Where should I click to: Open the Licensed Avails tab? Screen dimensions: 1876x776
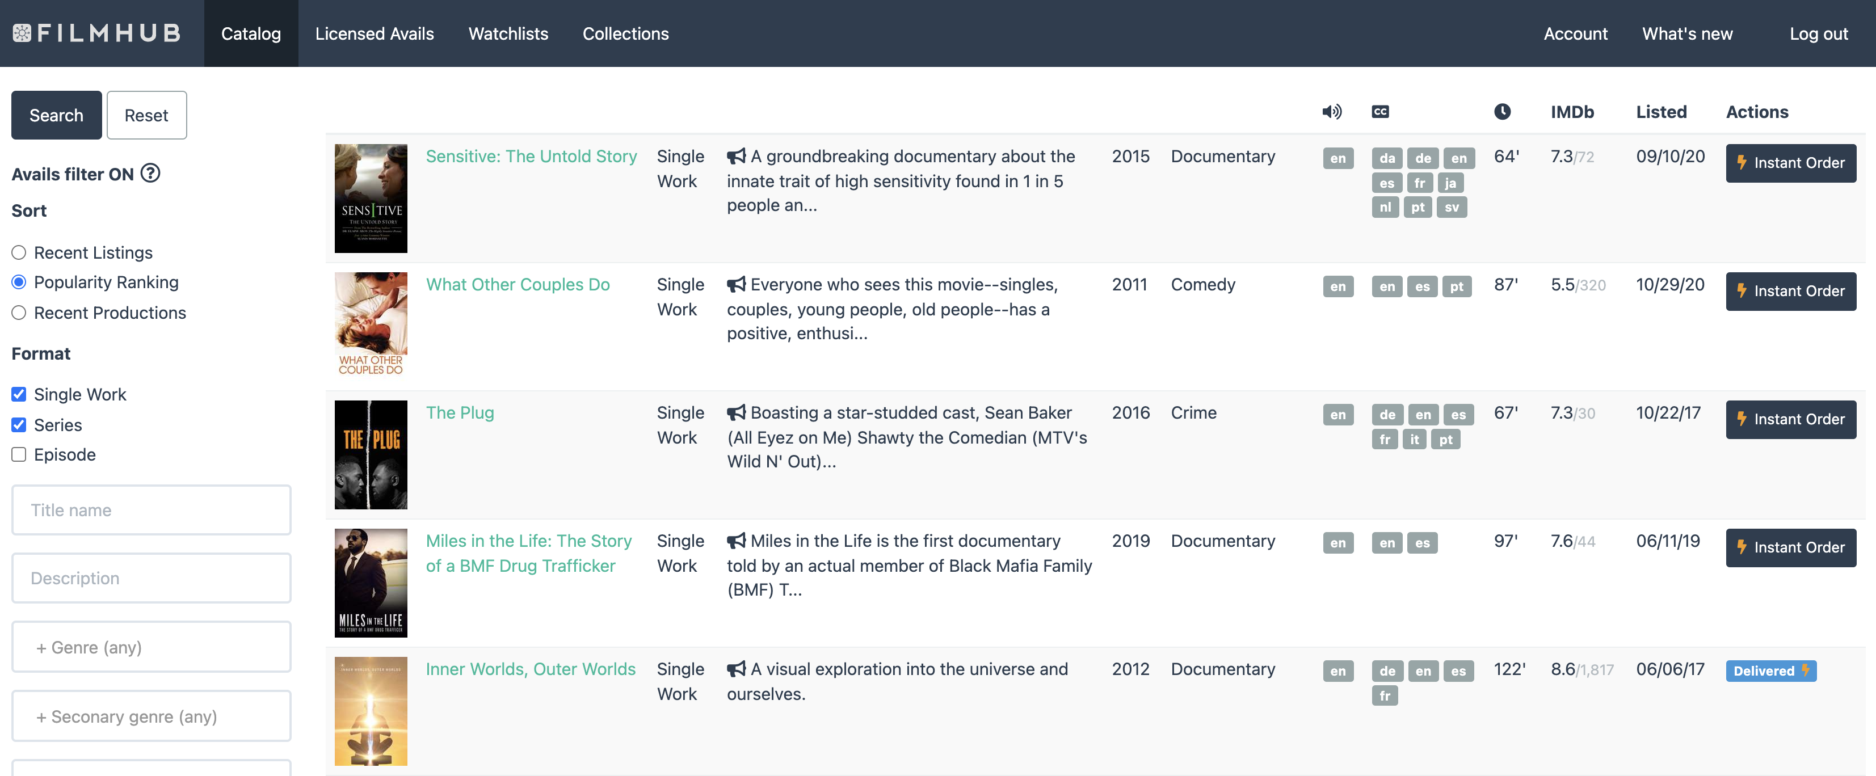tap(375, 33)
